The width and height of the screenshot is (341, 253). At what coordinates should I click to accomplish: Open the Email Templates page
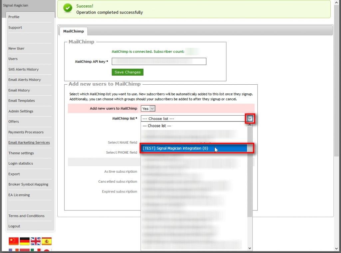point(22,101)
